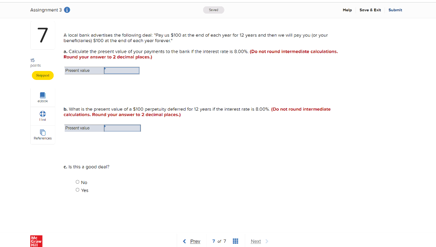Click the McGraw Hill logo

pyautogui.click(x=36, y=241)
